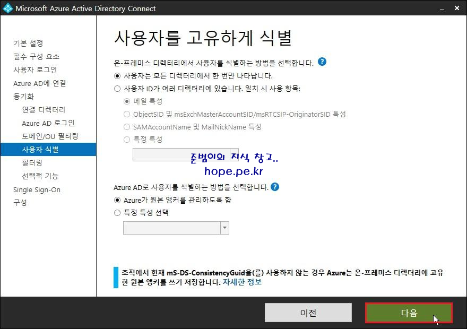467x329 pixels.
Task: Click the help icon beside Azure AD identification text
Action: pyautogui.click(x=274, y=187)
